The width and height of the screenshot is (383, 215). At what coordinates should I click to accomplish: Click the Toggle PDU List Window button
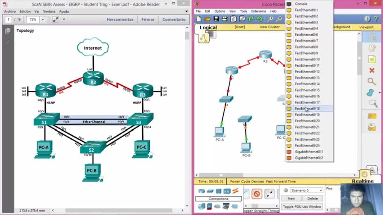[302, 207]
